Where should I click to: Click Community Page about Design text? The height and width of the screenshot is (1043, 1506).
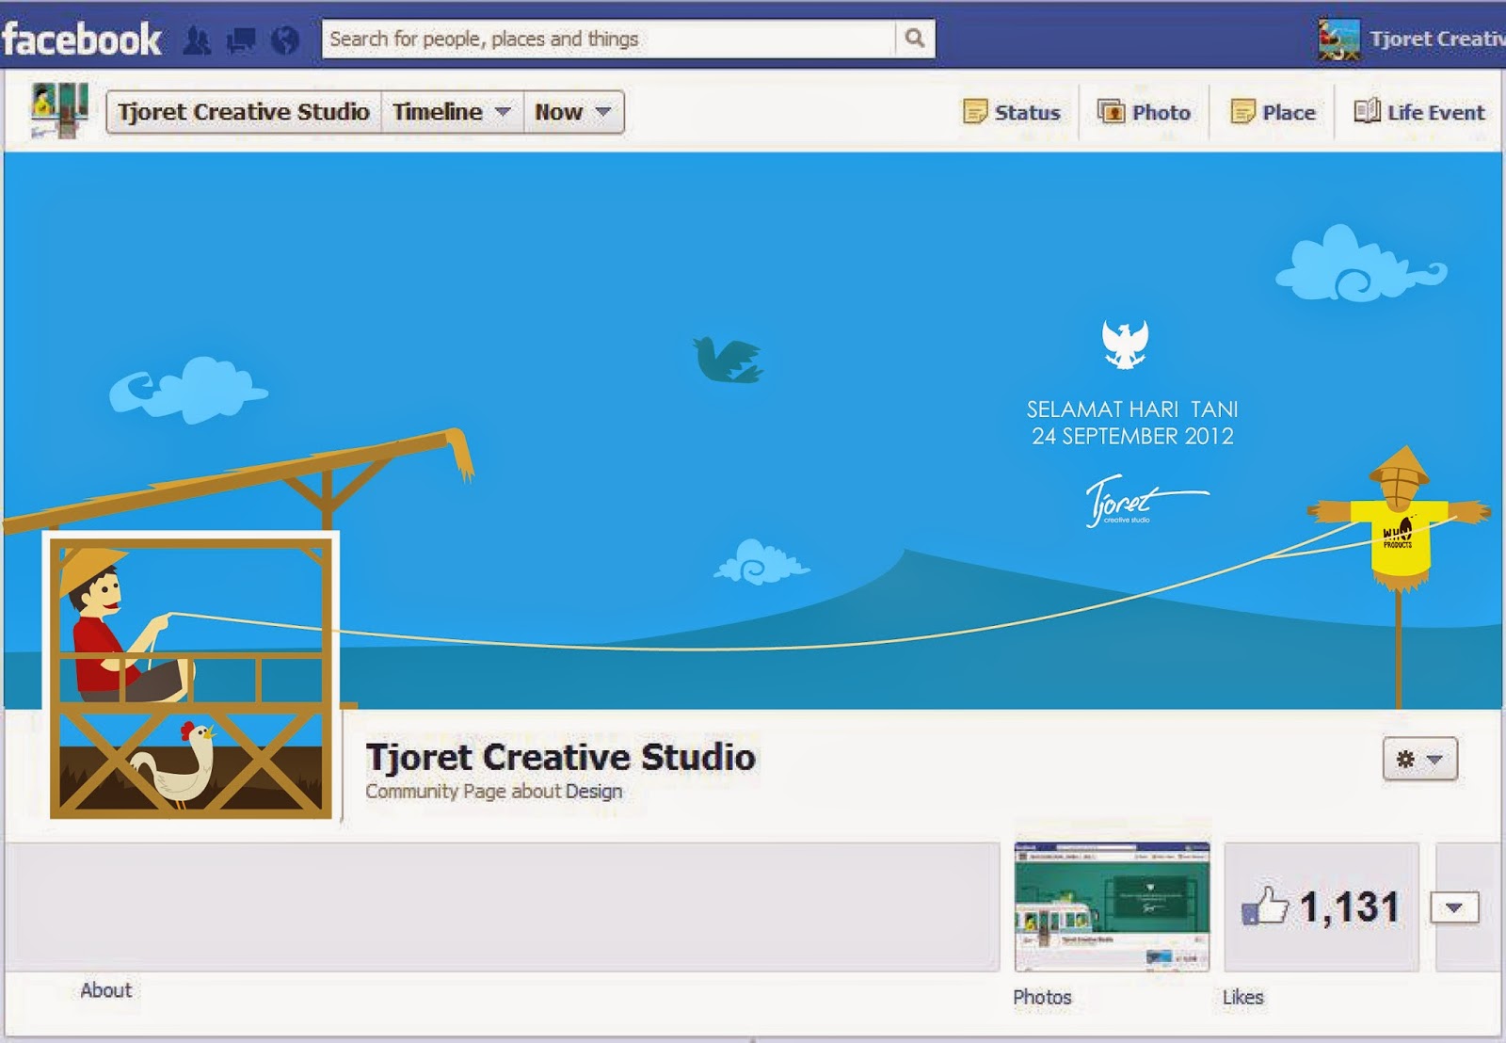click(x=494, y=792)
